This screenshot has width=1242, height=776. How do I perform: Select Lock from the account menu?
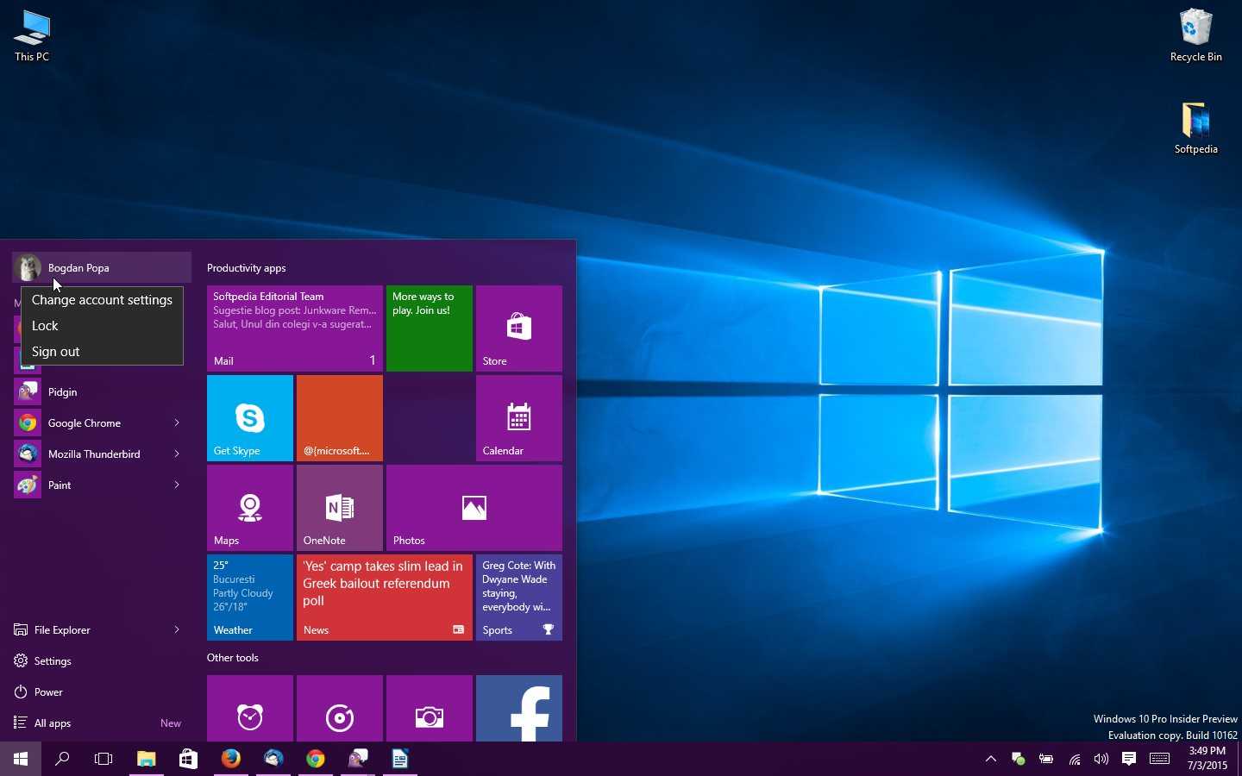click(x=45, y=325)
